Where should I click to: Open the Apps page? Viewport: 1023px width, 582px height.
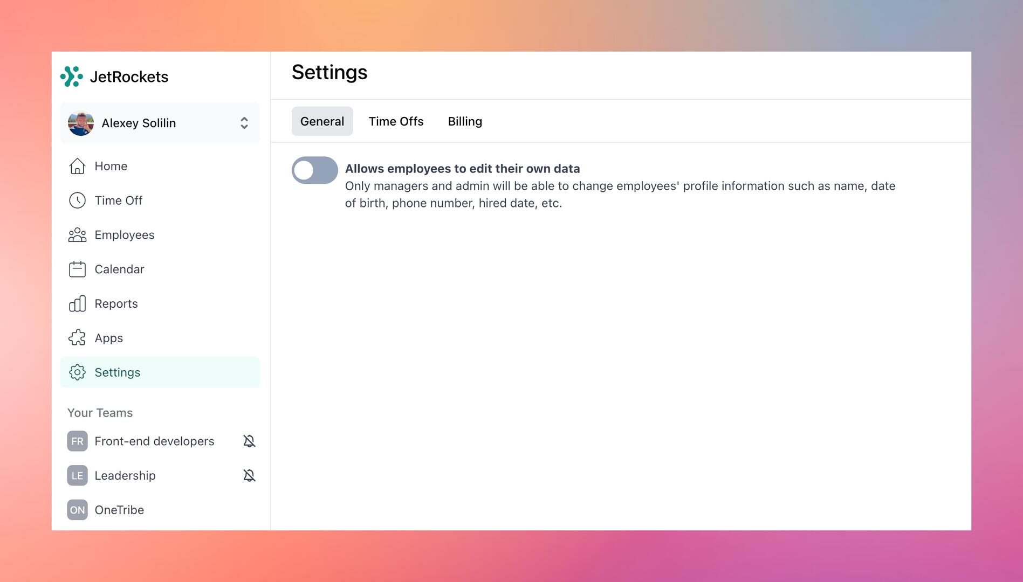coord(160,338)
